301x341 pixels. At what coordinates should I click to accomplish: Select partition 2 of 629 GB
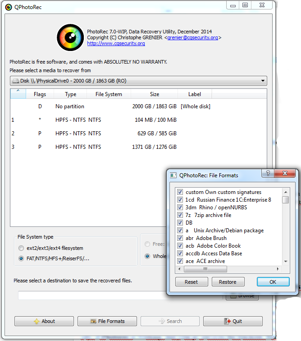click(x=138, y=134)
